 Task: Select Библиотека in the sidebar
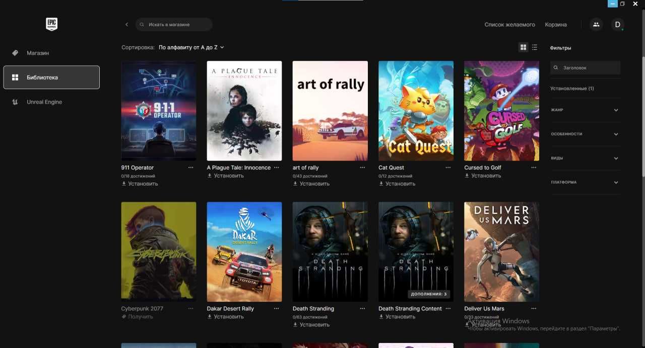[x=51, y=77]
